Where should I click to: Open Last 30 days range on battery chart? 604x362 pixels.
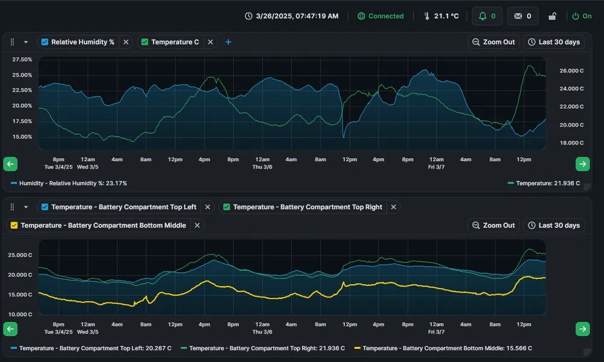click(x=554, y=226)
